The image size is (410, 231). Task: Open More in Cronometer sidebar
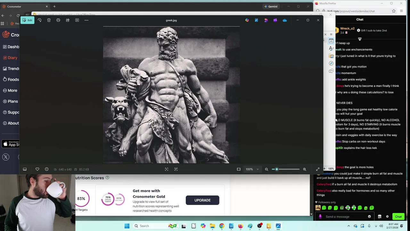(10, 90)
